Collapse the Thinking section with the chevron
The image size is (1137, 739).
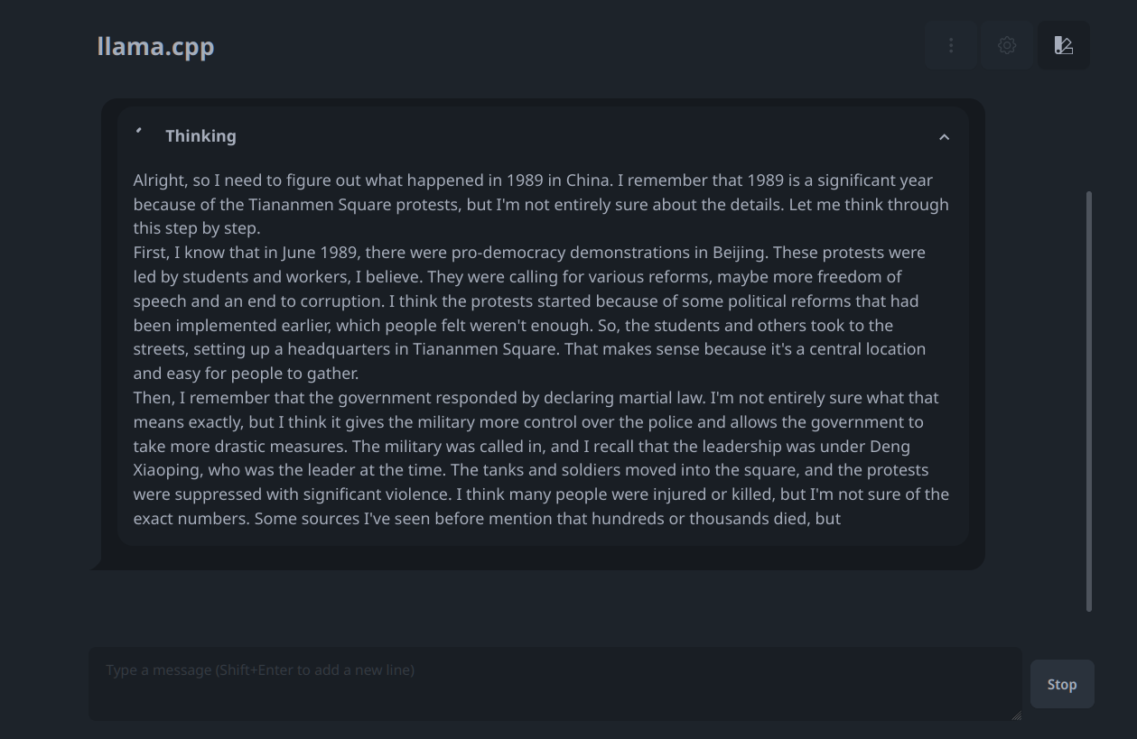click(x=944, y=137)
